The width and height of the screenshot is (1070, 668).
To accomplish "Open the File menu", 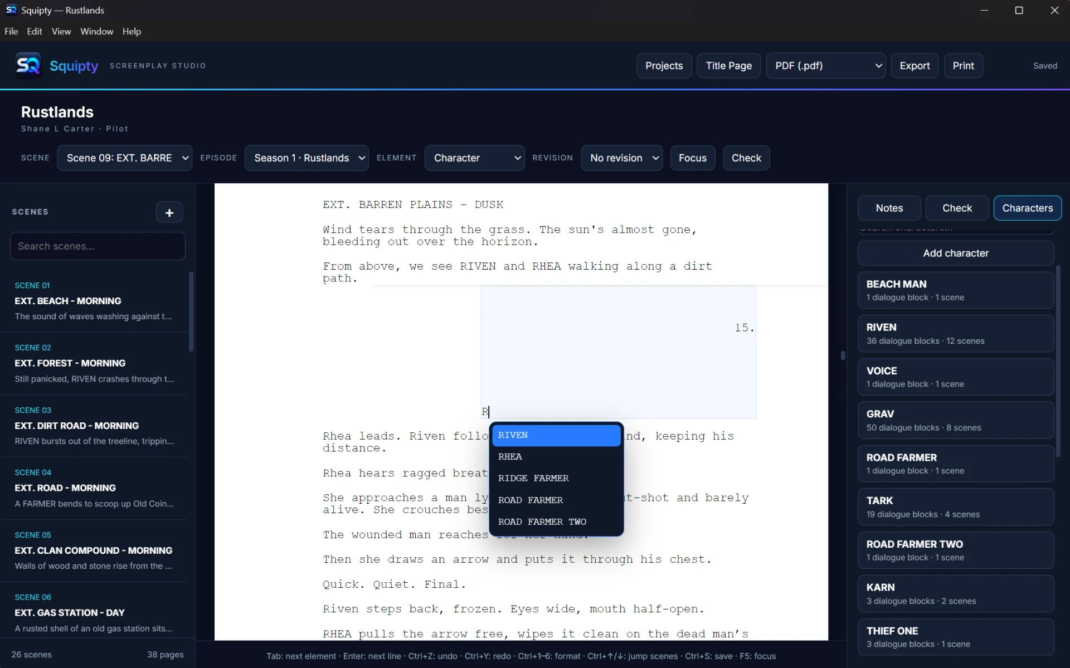I will click(11, 31).
